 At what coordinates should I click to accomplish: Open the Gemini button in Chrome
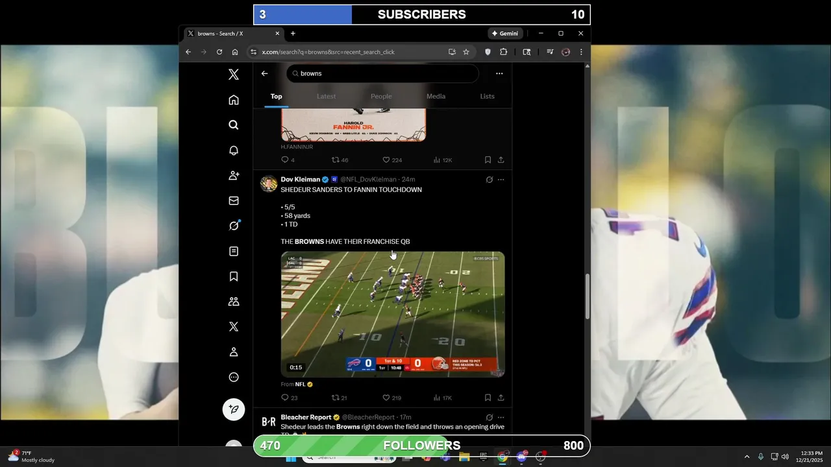505,34
